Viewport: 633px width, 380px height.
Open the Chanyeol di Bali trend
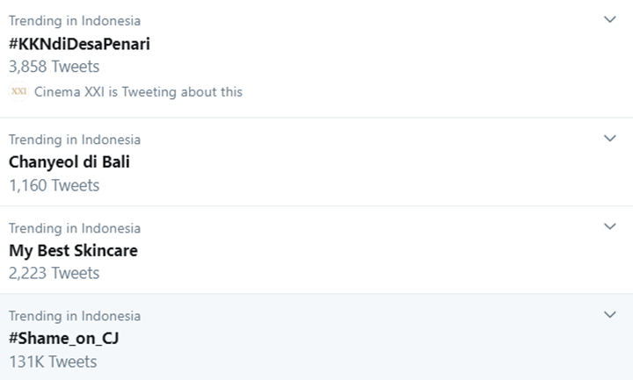(69, 162)
